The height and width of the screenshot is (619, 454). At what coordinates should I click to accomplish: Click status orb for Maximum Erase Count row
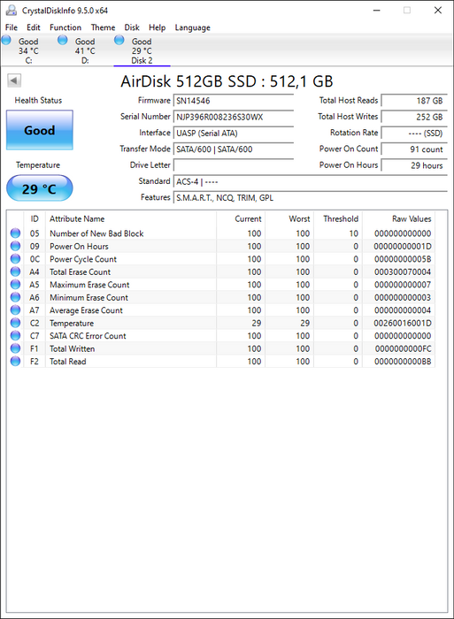coord(15,284)
